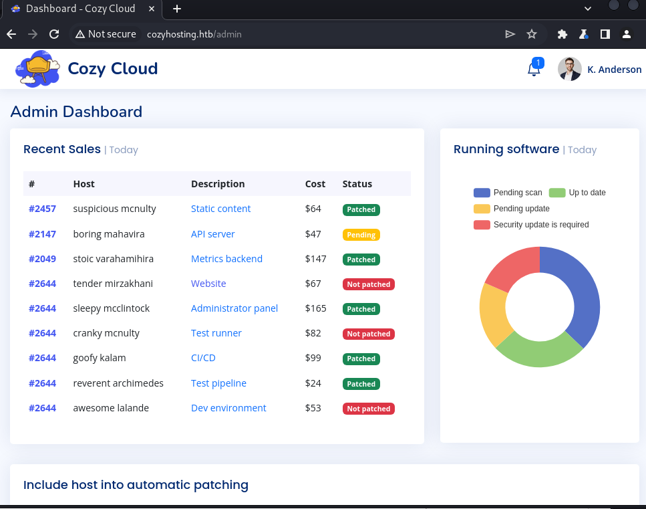Open a new browser tab
This screenshot has height=509, width=646.
pos(176,9)
